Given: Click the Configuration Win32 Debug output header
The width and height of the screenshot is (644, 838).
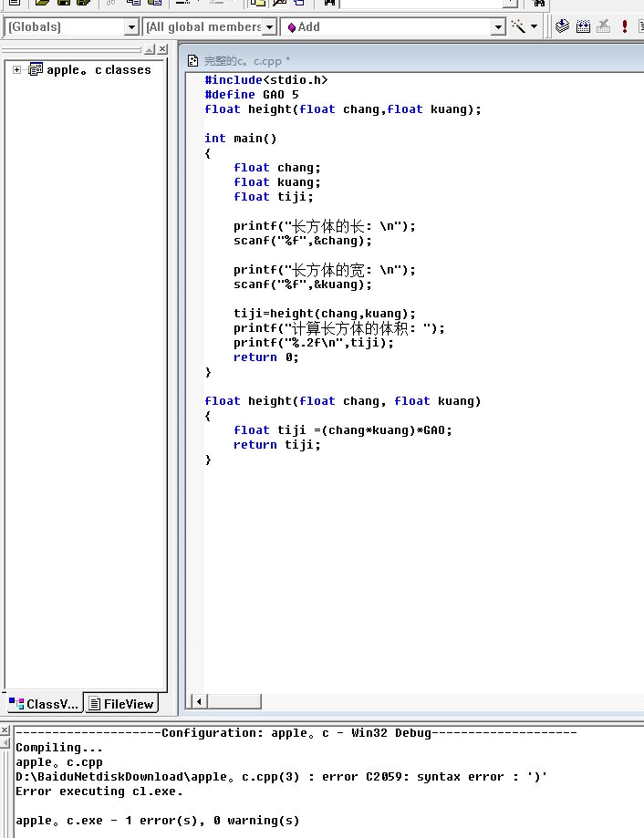Looking at the screenshot, I should (296, 733).
